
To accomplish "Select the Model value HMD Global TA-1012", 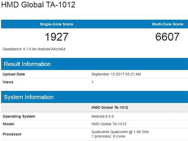I will 109,124.
